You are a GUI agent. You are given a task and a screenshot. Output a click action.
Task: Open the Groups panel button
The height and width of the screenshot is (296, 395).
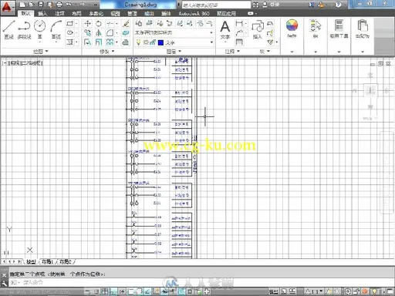click(x=316, y=29)
